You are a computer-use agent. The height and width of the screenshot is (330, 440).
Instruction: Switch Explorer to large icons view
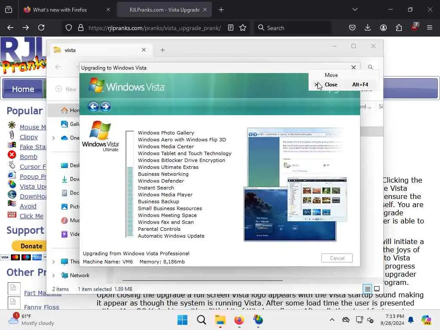click(377, 289)
